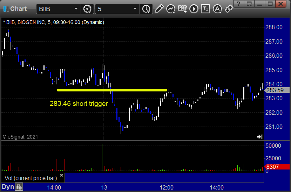Expand the 5-minute interval dropdown
The width and height of the screenshot is (291, 192).
(x=135, y=9)
